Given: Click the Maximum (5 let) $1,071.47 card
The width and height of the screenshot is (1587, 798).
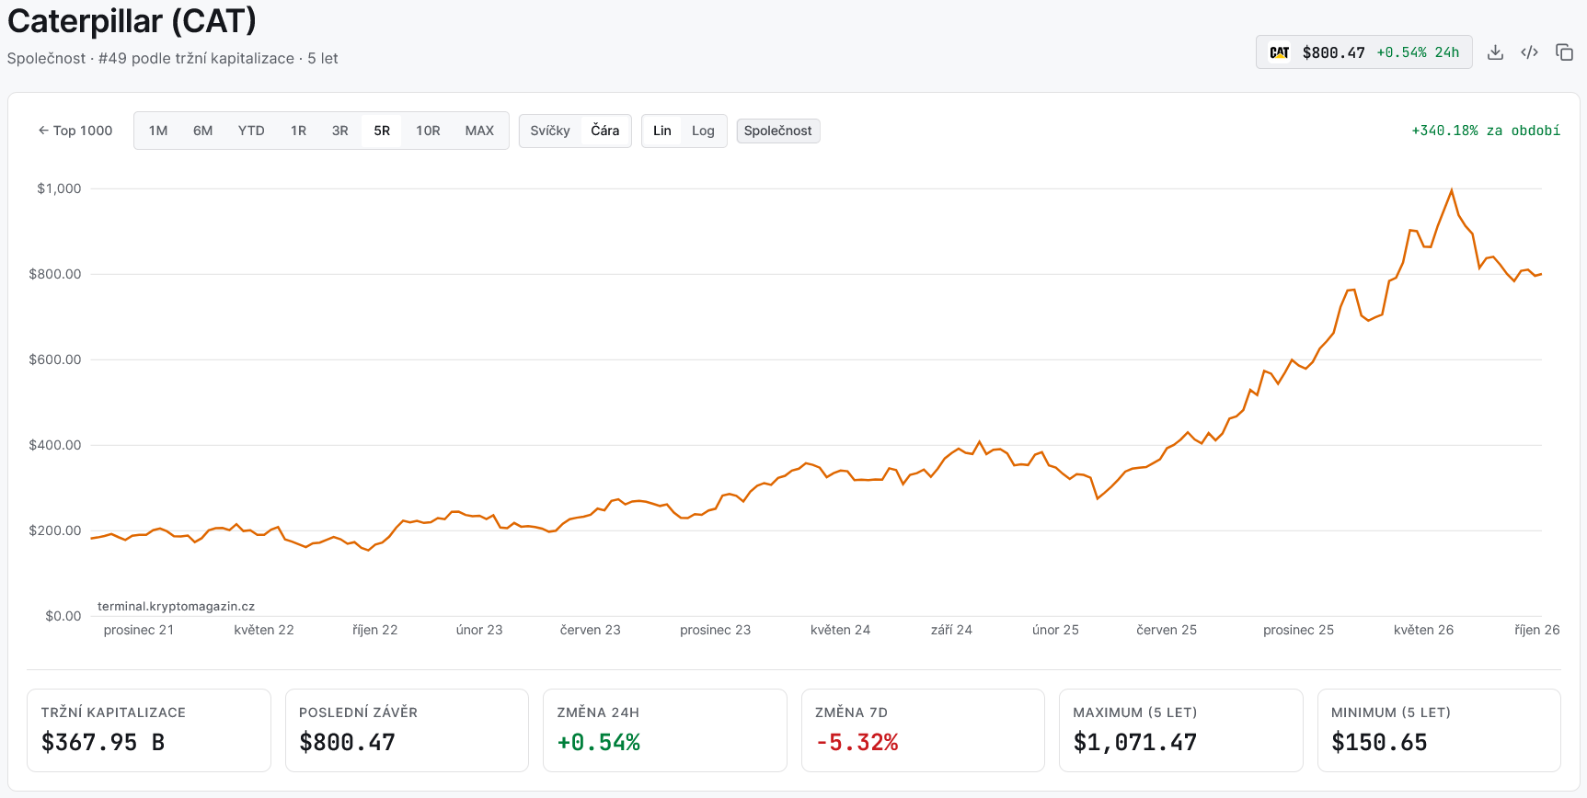Looking at the screenshot, I should (1181, 730).
